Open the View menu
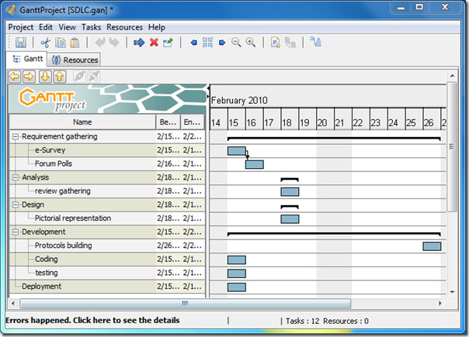This screenshot has height=337, width=469. [x=67, y=27]
